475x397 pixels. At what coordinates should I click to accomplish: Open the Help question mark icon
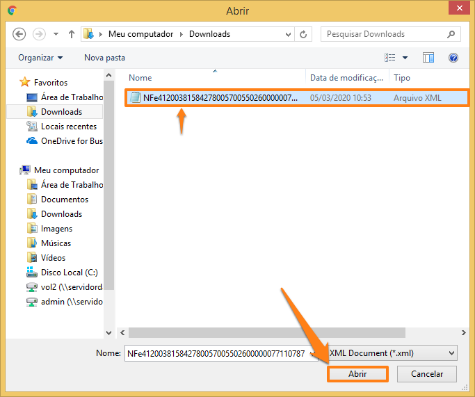click(453, 58)
